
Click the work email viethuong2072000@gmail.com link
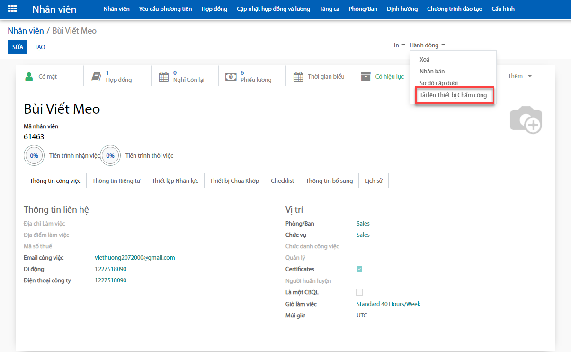135,258
